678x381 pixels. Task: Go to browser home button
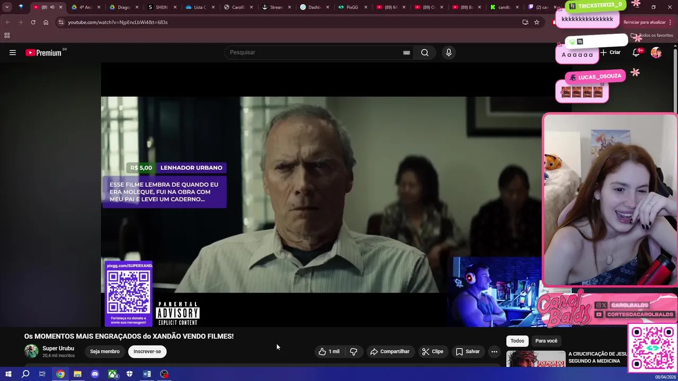(x=46, y=22)
